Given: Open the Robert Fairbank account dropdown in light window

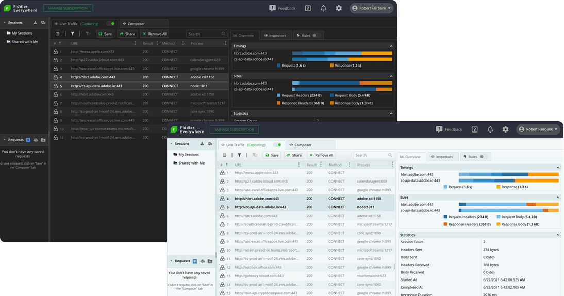Looking at the screenshot, I should (x=538, y=129).
